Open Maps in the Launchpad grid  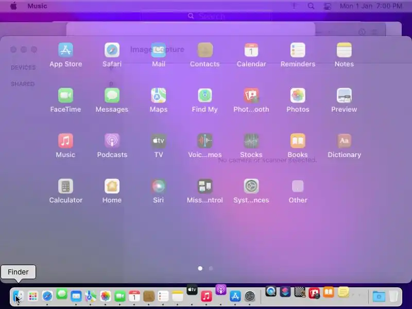[x=159, y=95]
